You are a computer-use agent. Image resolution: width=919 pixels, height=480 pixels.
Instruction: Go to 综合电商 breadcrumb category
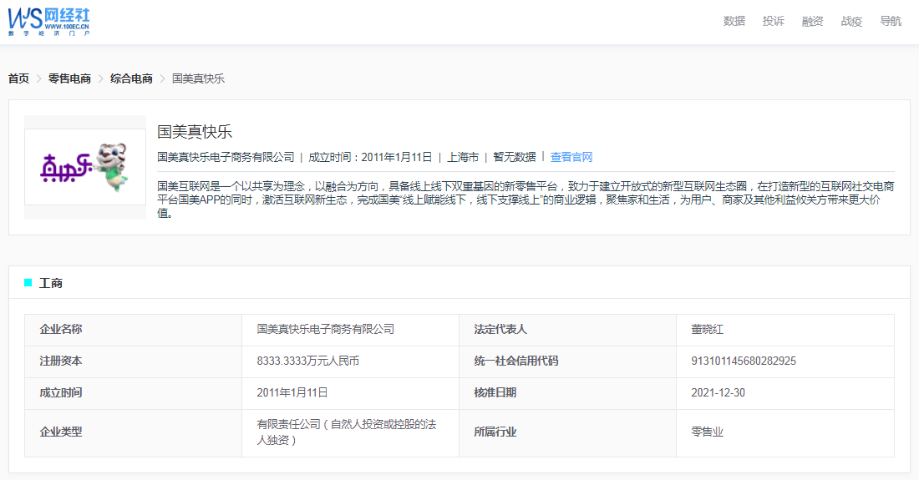(x=131, y=78)
